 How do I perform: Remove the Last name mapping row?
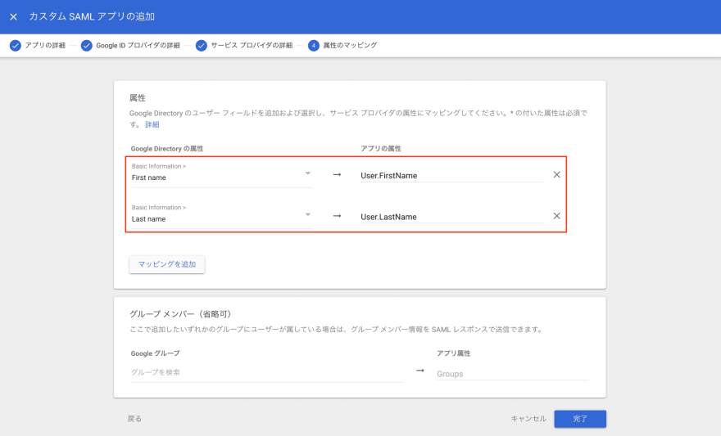(x=556, y=216)
